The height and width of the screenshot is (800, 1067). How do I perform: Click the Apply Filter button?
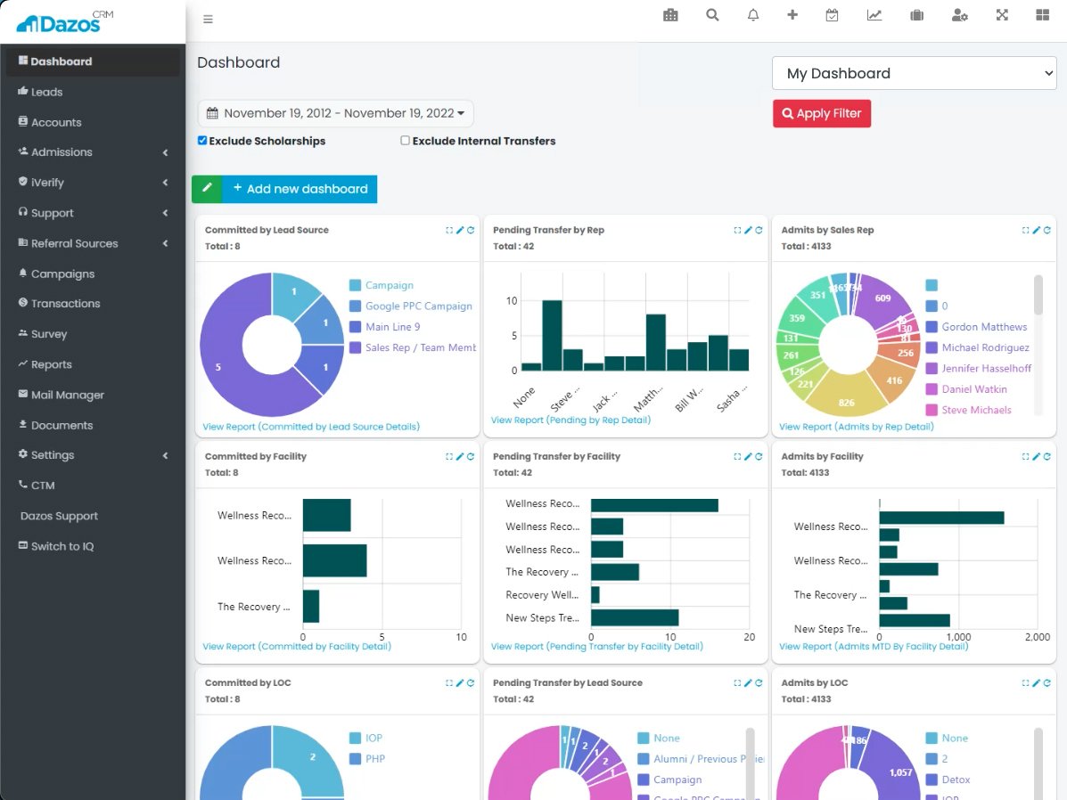click(821, 114)
